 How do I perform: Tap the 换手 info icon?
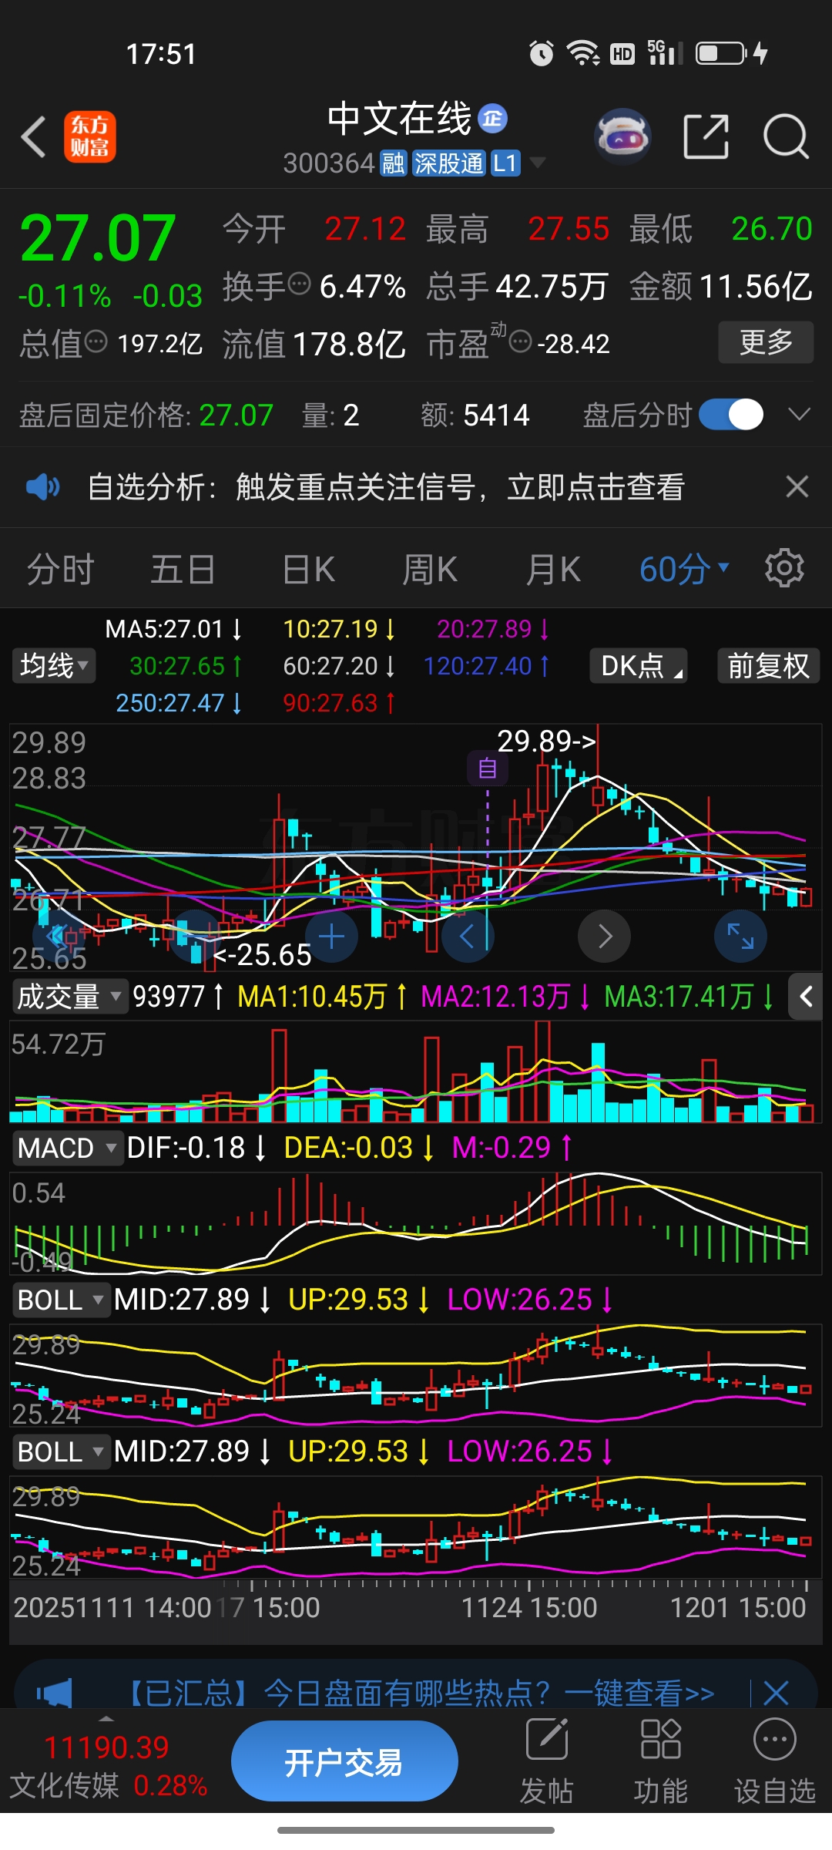(299, 284)
